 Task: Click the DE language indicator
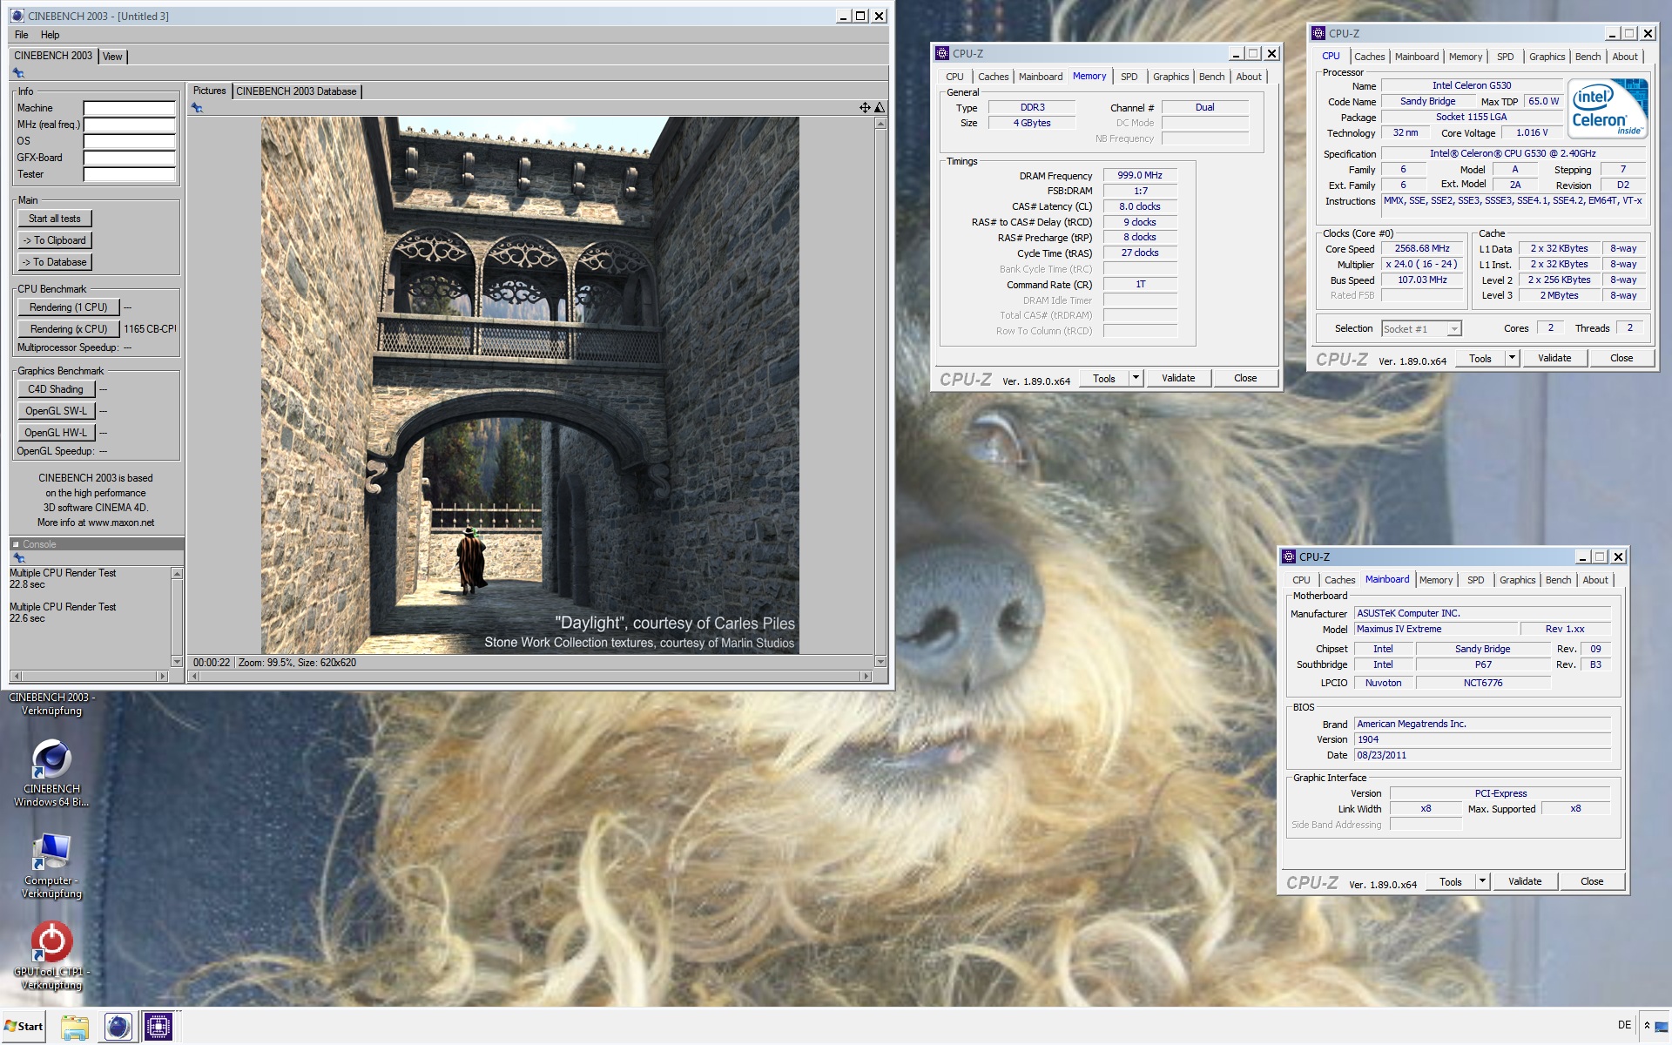coord(1624,1025)
